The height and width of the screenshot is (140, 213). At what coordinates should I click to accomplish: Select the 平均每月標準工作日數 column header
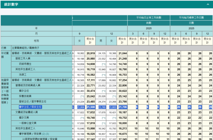click(191, 17)
